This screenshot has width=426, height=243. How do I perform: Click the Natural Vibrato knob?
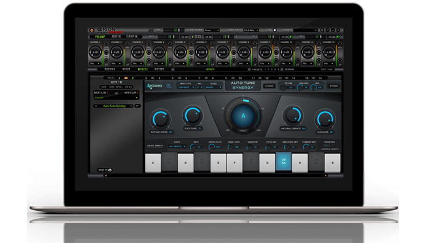[293, 115]
